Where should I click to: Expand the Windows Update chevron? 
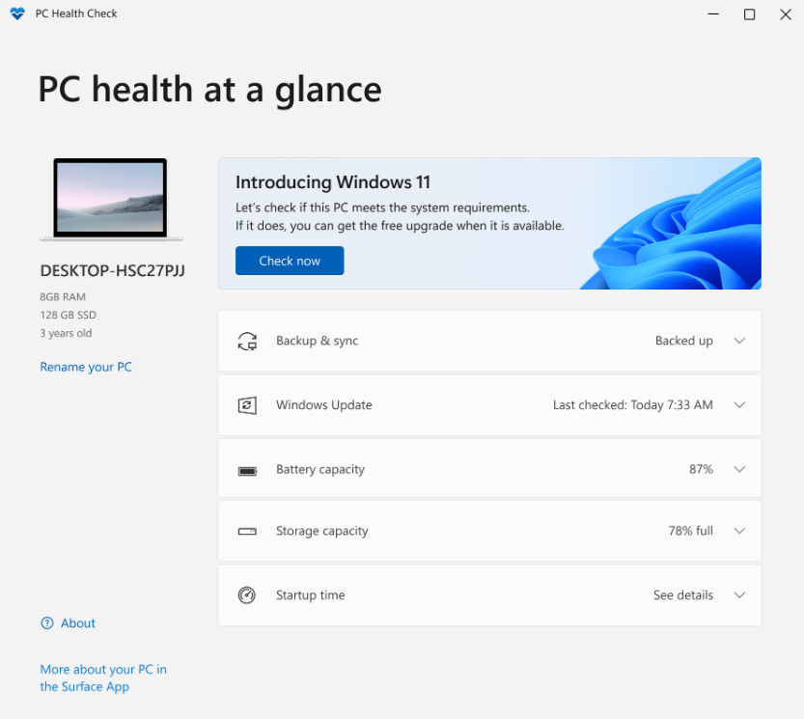coord(739,404)
